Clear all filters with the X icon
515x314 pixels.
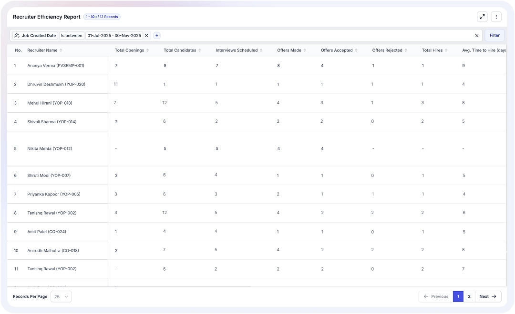click(477, 35)
